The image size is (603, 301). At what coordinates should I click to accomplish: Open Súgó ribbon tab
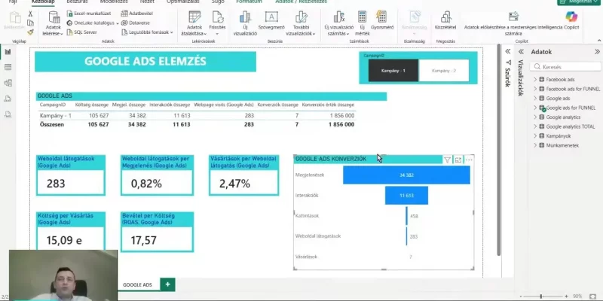(218, 2)
